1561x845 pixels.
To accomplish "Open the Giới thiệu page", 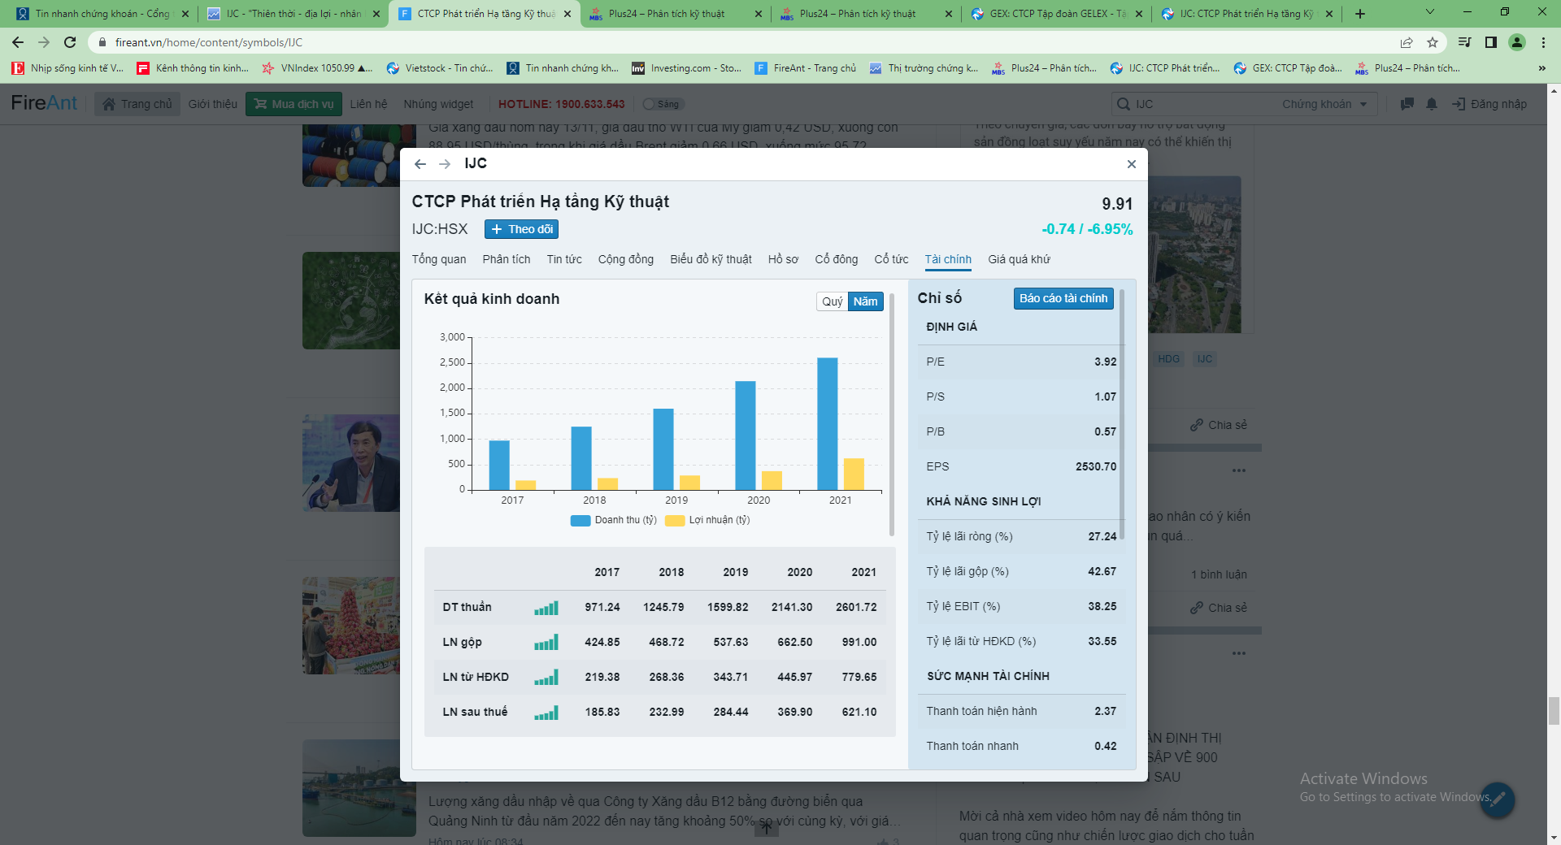I will point(213,104).
